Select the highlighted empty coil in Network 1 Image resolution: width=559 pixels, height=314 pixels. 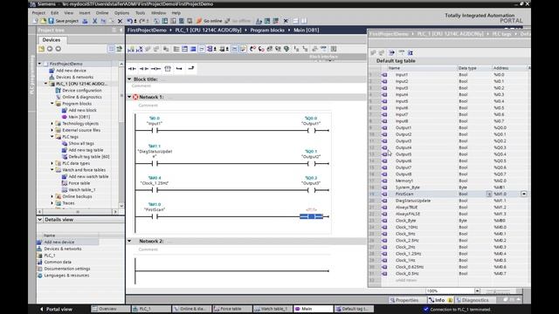coord(311,216)
